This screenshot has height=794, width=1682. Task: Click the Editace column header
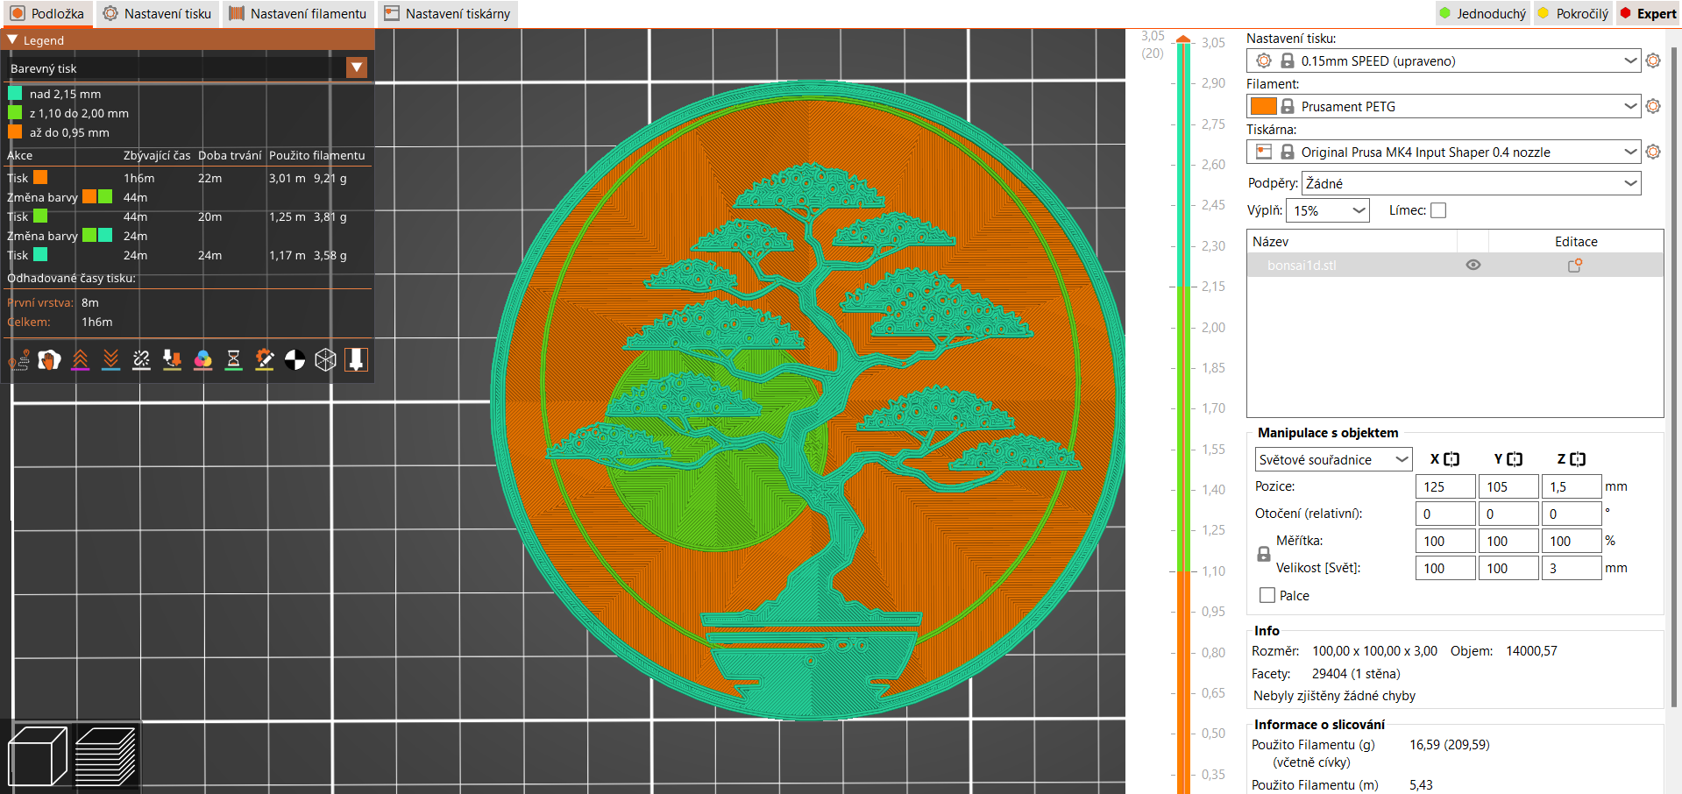1576,242
